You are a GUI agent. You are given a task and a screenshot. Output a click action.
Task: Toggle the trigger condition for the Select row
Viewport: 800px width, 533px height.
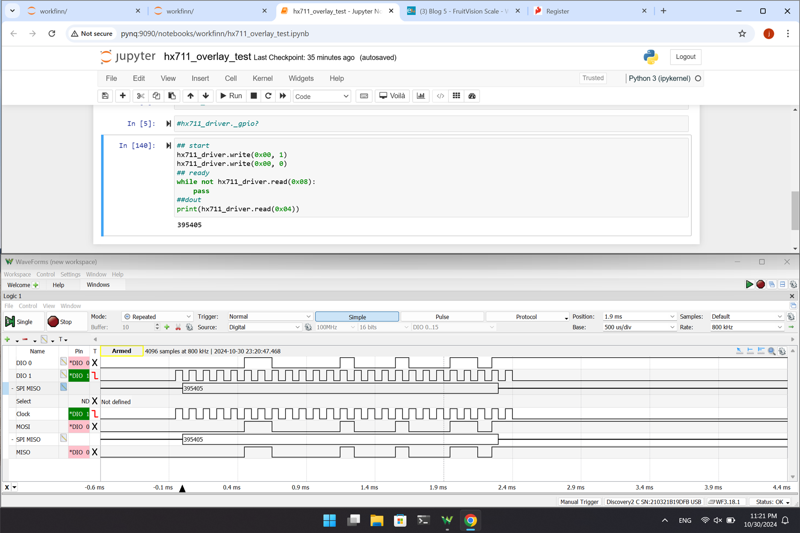[x=95, y=401]
